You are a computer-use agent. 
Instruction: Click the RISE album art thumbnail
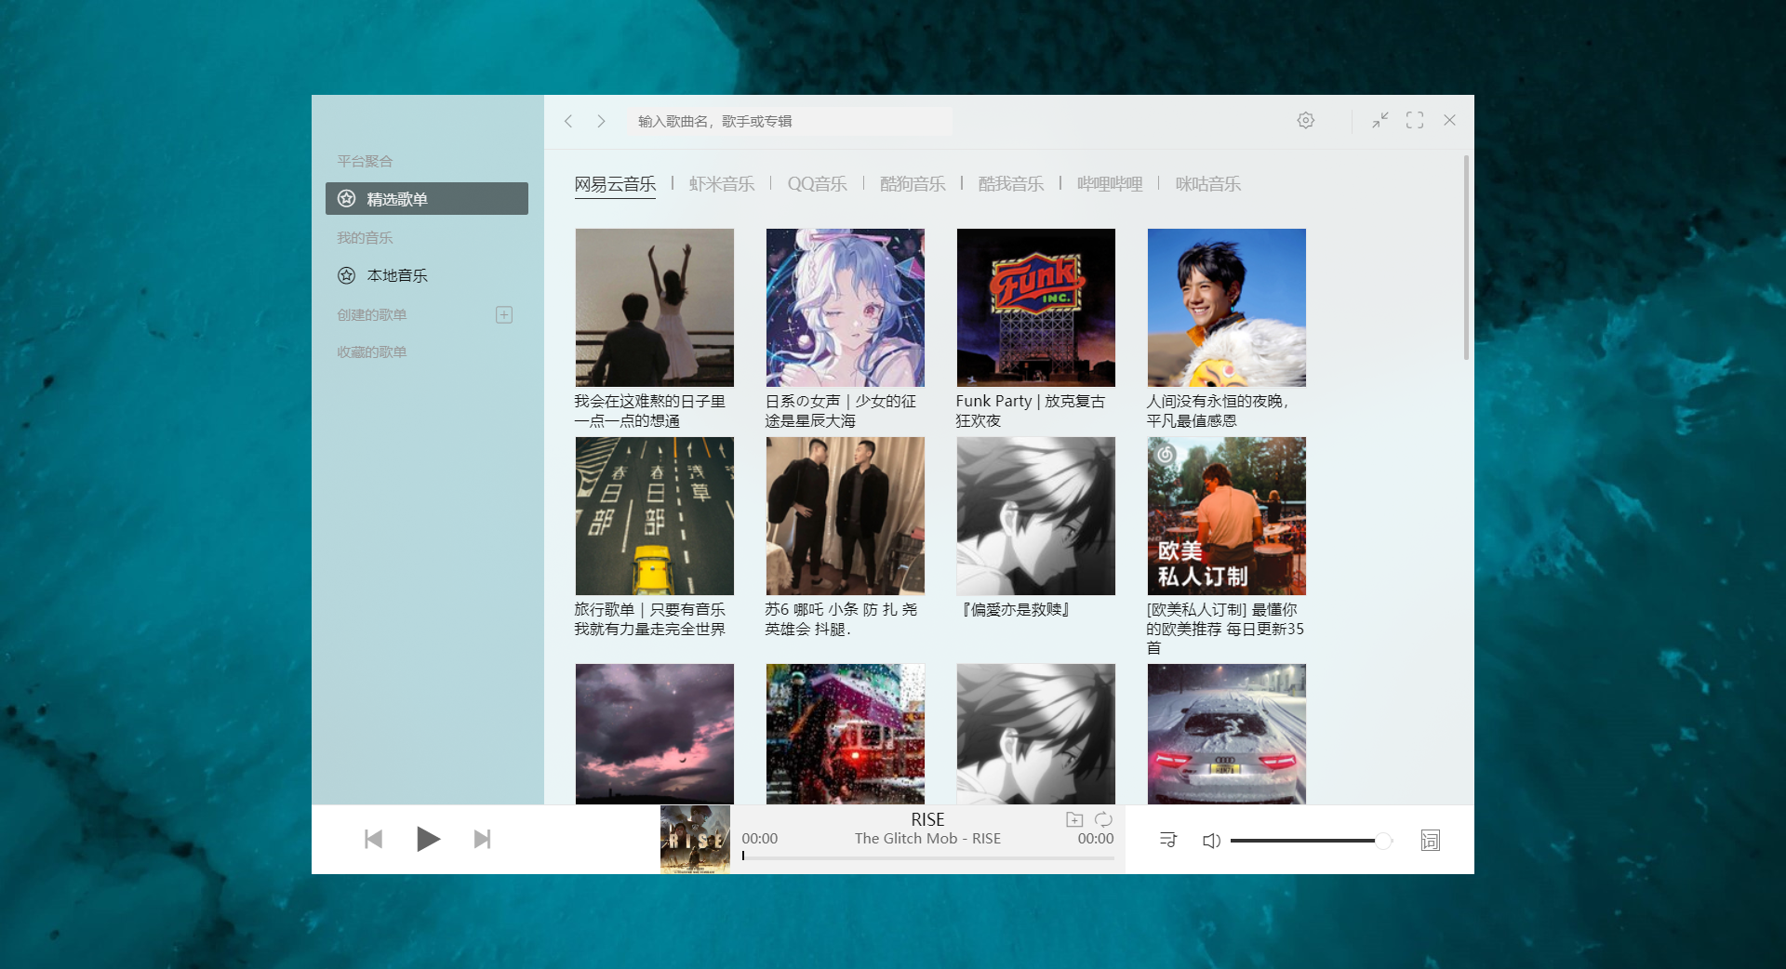point(695,839)
